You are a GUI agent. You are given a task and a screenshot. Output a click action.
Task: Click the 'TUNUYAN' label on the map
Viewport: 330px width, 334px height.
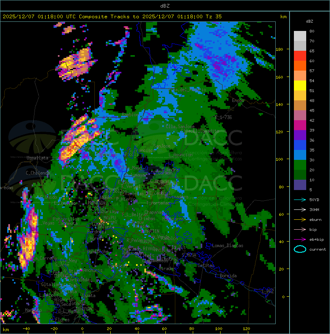click(84, 309)
